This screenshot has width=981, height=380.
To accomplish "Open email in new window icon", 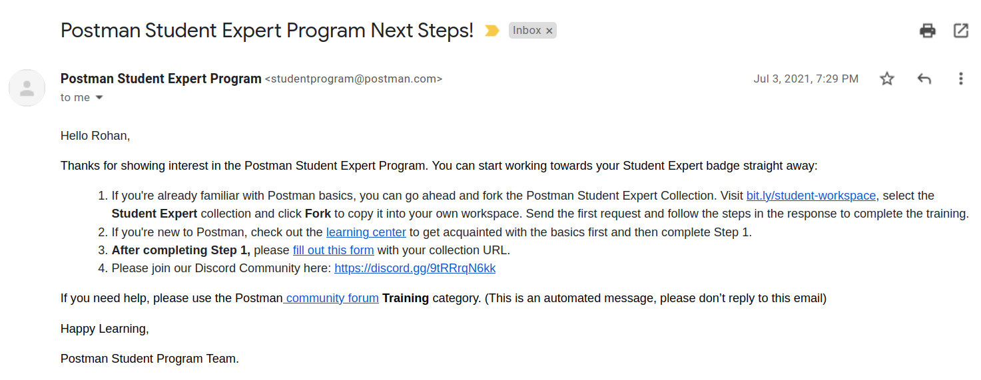I will click(x=961, y=31).
